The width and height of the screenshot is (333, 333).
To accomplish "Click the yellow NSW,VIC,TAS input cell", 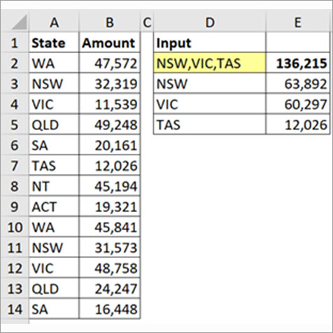I will (209, 63).
